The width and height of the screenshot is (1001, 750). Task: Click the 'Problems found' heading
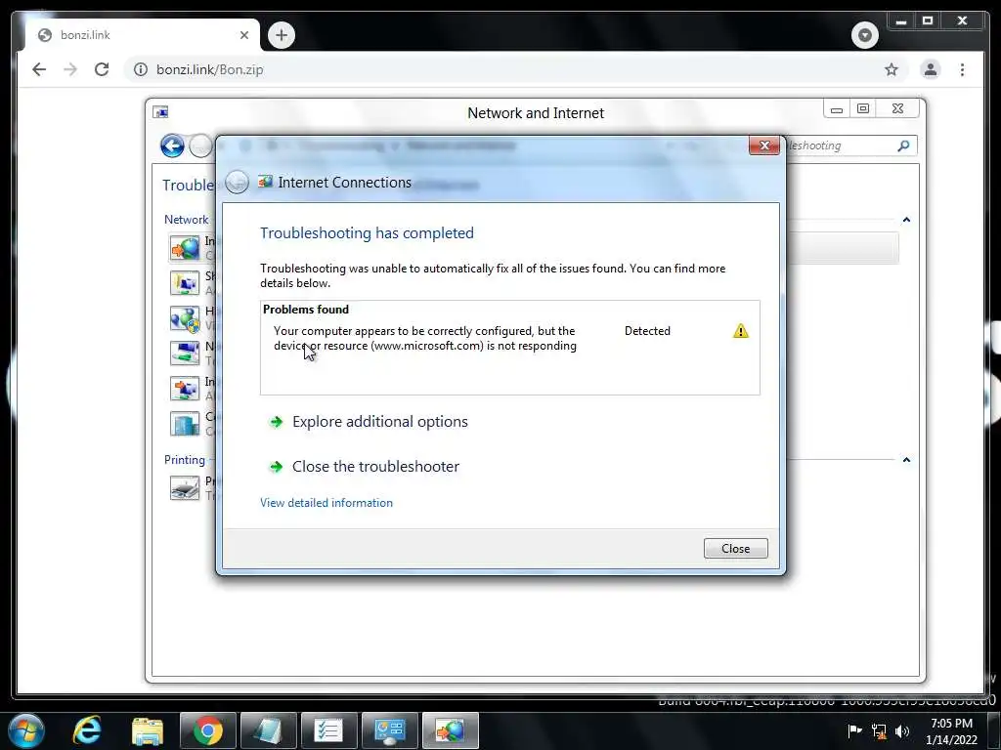click(306, 310)
